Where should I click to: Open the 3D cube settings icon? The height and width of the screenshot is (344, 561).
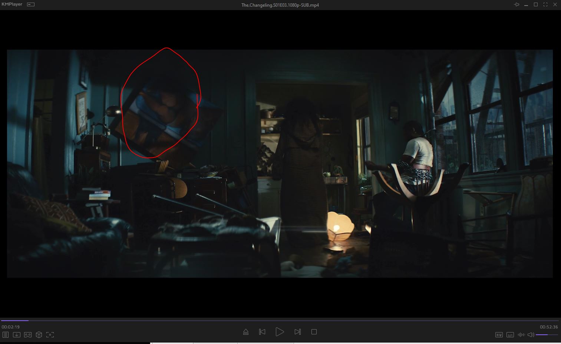tap(39, 335)
